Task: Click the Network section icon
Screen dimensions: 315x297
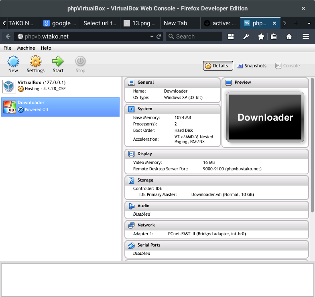Action: [131, 225]
